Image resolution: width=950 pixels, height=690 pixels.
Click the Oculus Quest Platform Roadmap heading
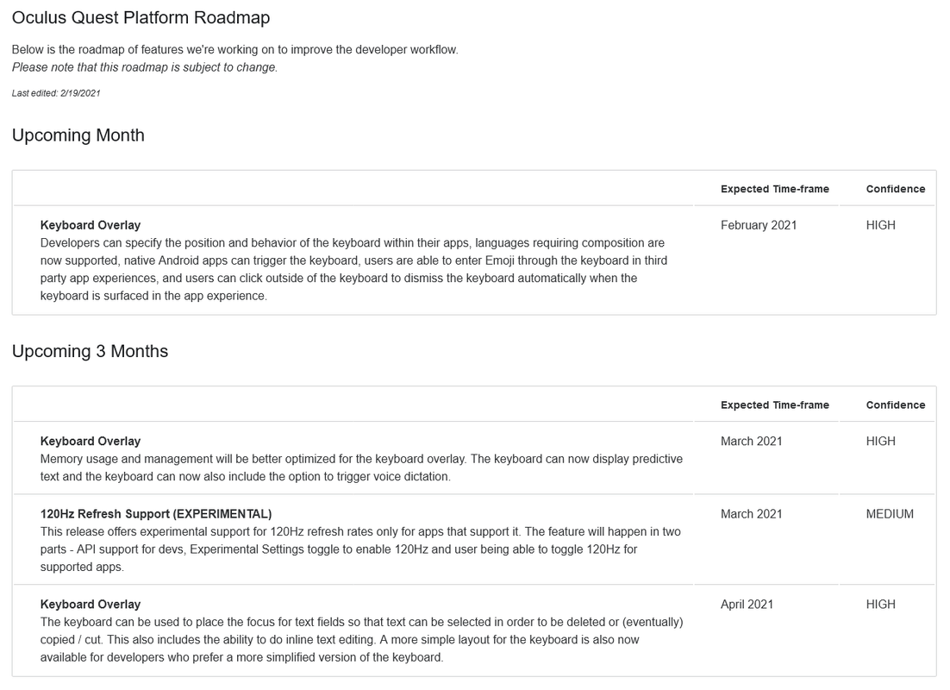click(141, 17)
